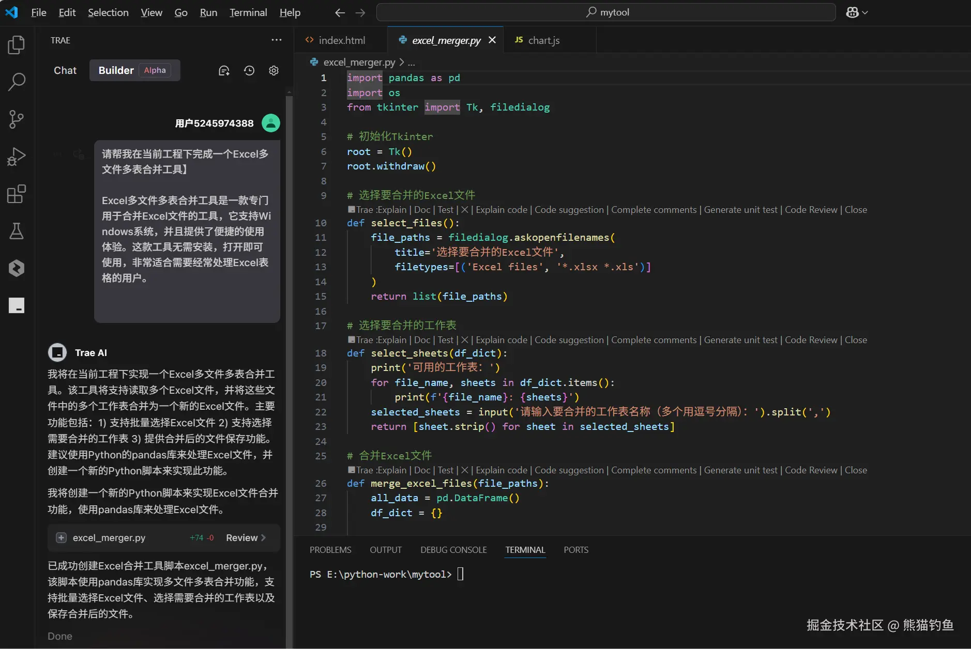Viewport: 971px width, 649px height.
Task: Click Generate unit test above select_files
Action: point(740,210)
